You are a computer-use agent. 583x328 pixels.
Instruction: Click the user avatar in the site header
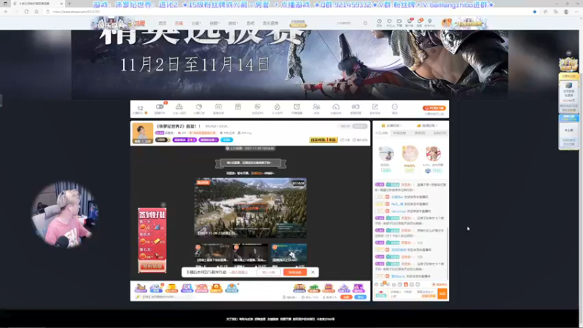(446, 23)
